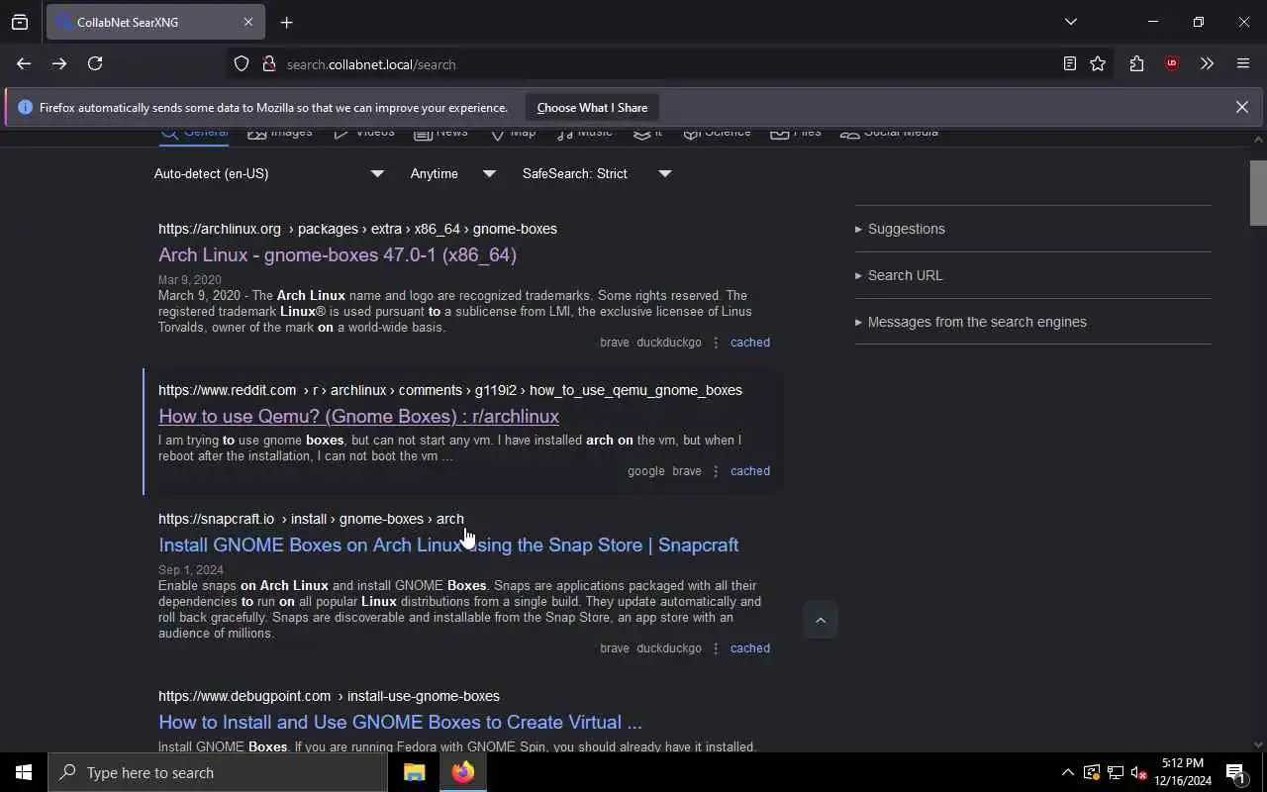Open the site information lock icon
Viewport: 1267px width, 792px height.
[x=268, y=64]
